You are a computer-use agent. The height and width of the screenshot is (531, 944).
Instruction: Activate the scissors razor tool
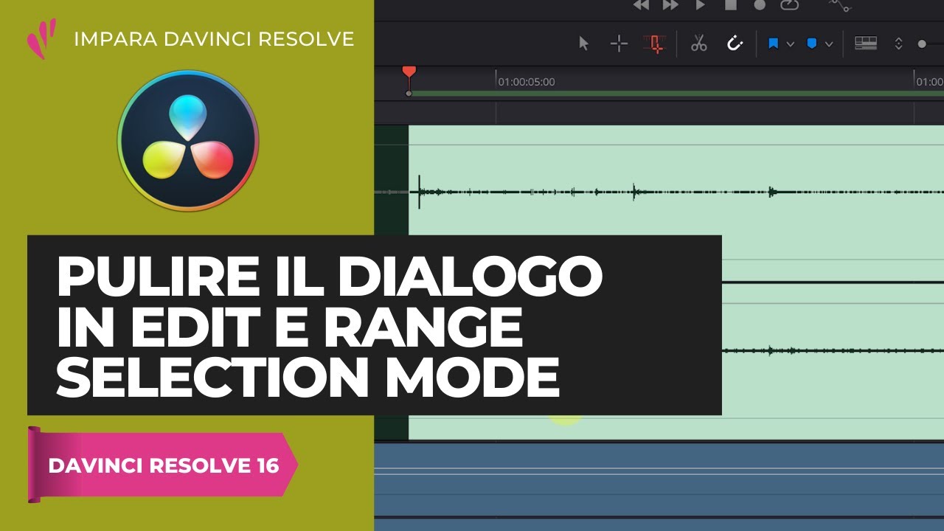(698, 44)
